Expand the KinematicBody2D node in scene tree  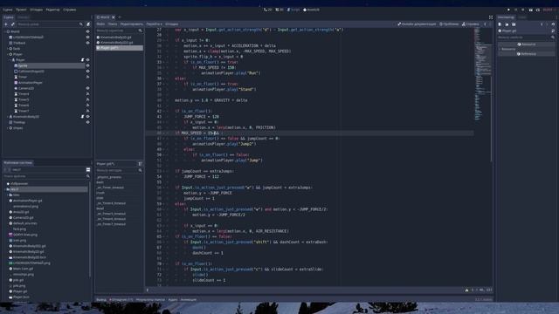click(x=8, y=116)
